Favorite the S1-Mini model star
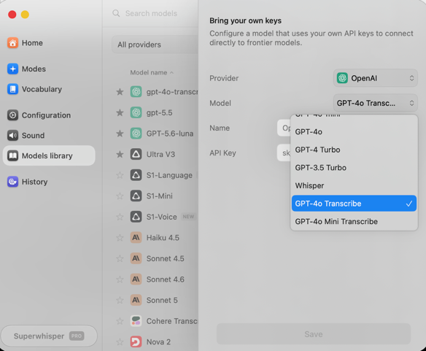 [120, 196]
